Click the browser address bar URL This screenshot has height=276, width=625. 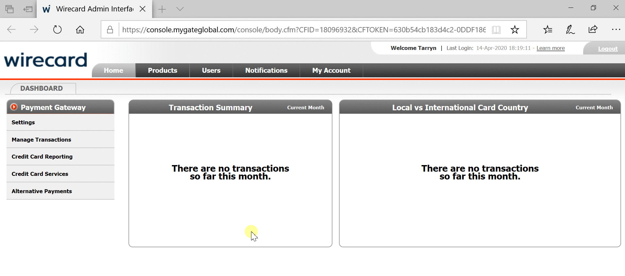click(x=304, y=30)
